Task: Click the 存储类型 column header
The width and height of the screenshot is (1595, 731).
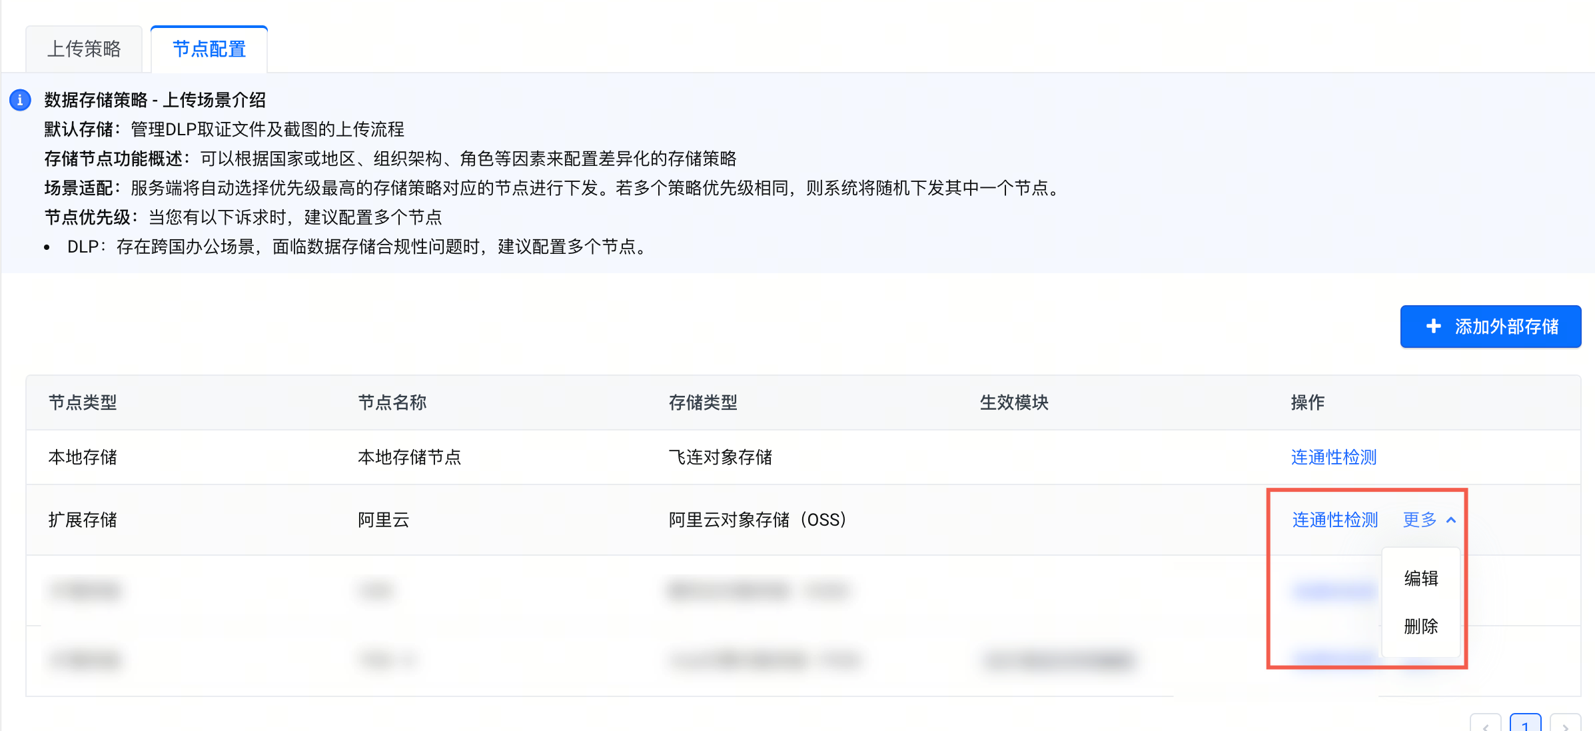Action: [x=703, y=402]
